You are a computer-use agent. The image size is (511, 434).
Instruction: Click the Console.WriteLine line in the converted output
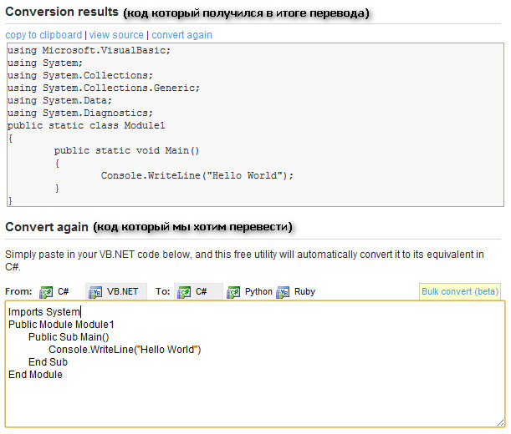pos(197,175)
